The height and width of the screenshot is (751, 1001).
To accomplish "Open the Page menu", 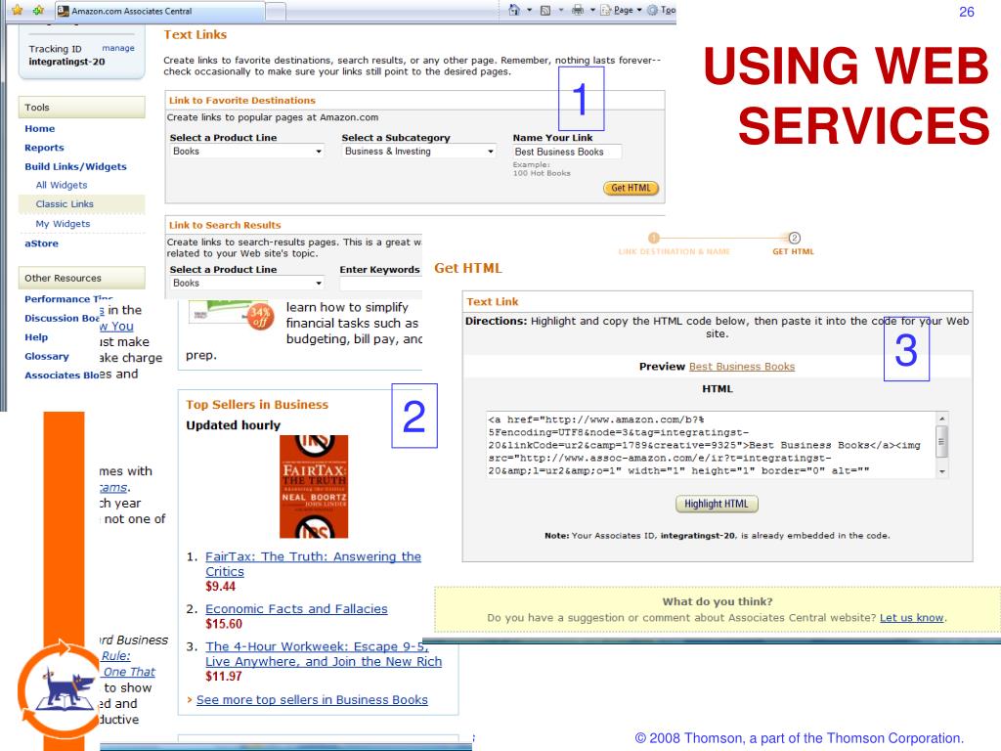I will pos(621,10).
